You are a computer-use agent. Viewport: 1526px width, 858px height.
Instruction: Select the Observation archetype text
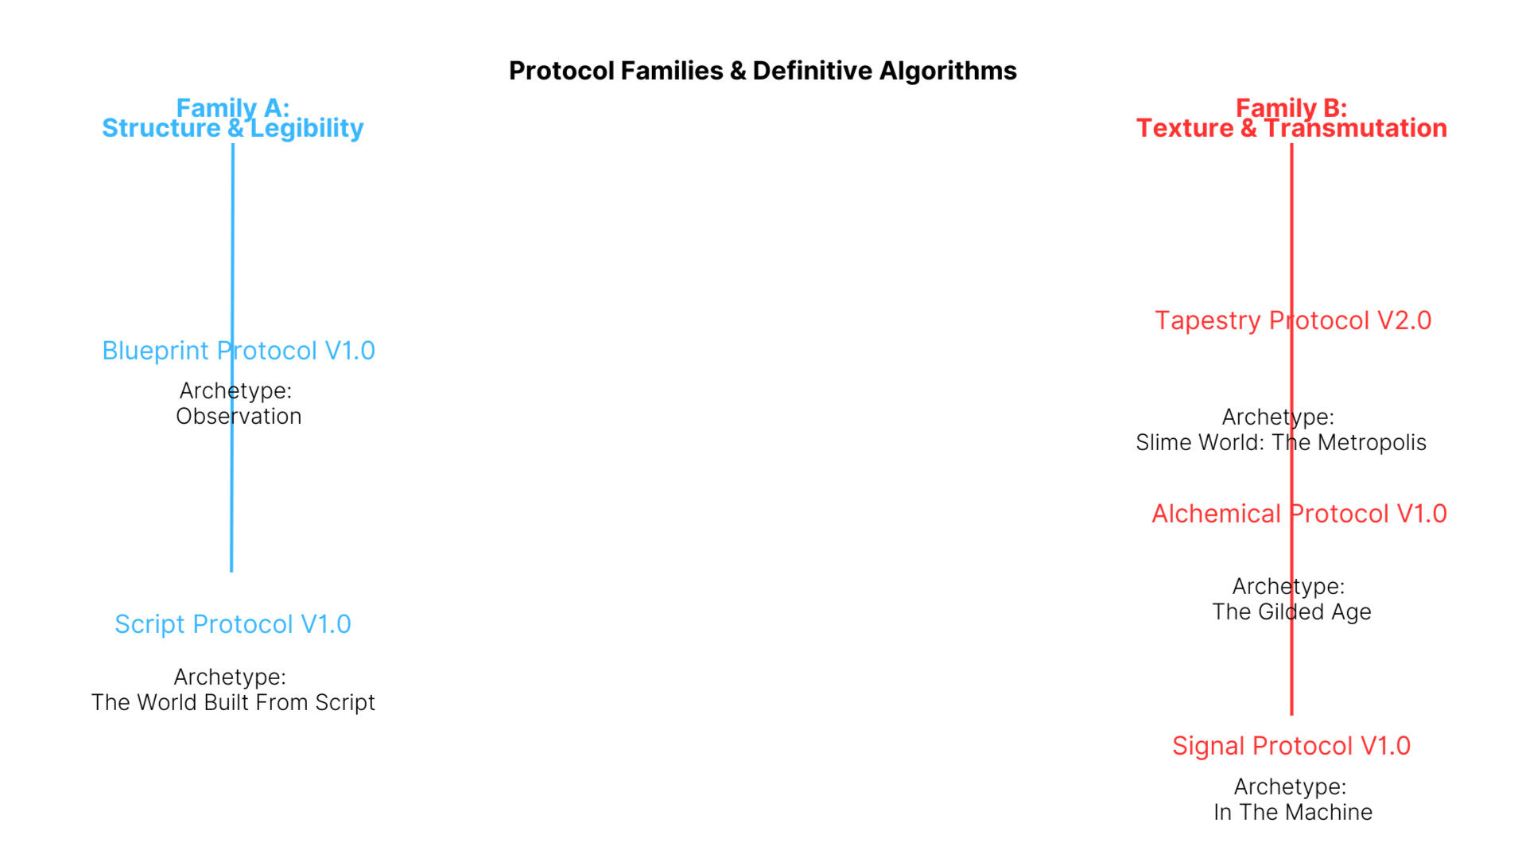coord(239,417)
